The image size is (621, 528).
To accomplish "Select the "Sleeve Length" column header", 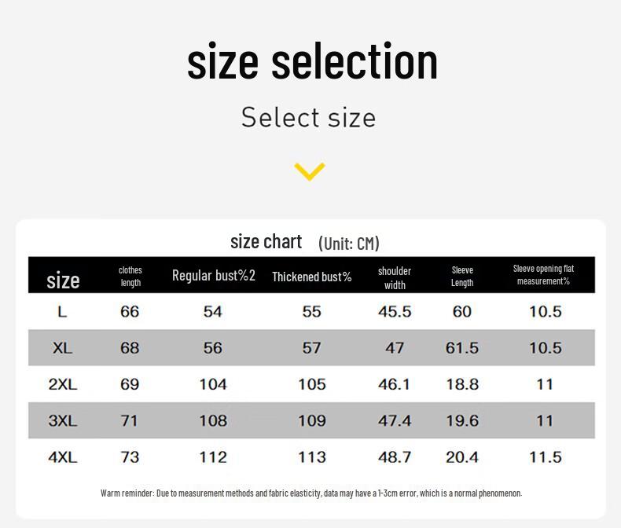I will tap(462, 276).
